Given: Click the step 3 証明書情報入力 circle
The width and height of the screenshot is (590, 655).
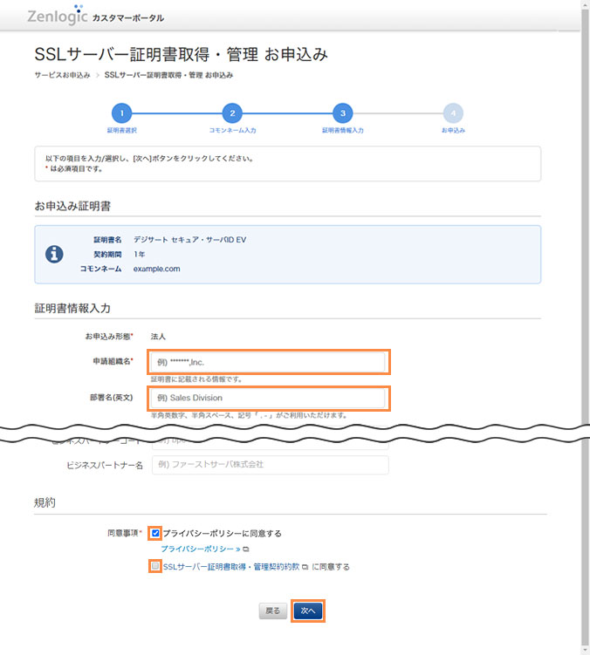Looking at the screenshot, I should click(x=342, y=113).
